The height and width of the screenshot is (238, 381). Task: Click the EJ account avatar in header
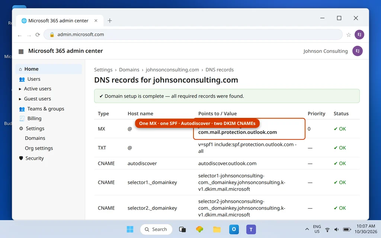[x=358, y=51]
